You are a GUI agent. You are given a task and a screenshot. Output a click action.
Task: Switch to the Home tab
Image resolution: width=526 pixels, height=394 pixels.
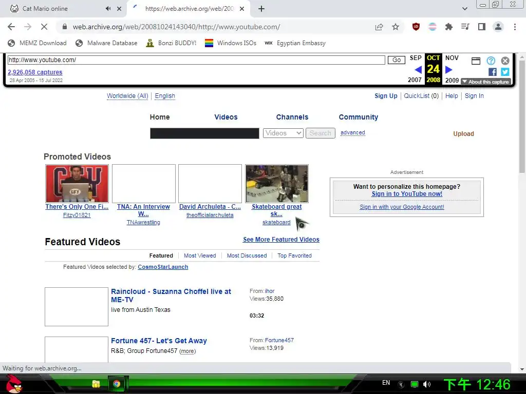[x=160, y=117]
